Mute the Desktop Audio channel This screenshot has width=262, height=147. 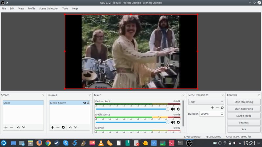click(x=173, y=109)
